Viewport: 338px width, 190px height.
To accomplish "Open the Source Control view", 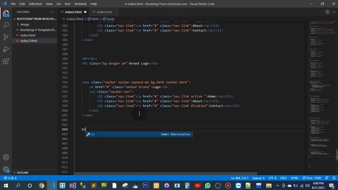I will pyautogui.click(x=6, y=37).
